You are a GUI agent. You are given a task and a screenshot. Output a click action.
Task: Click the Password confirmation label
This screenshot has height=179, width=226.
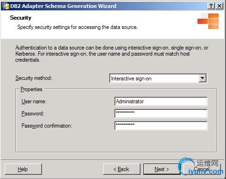47,126
